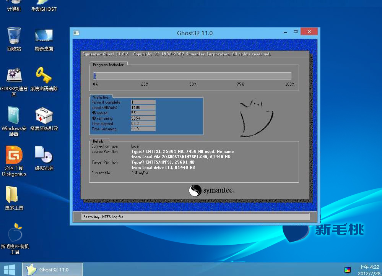The width and height of the screenshot is (382, 276).
Task: Minimize the Ghost32 11.0 window
Action: click(x=285, y=32)
